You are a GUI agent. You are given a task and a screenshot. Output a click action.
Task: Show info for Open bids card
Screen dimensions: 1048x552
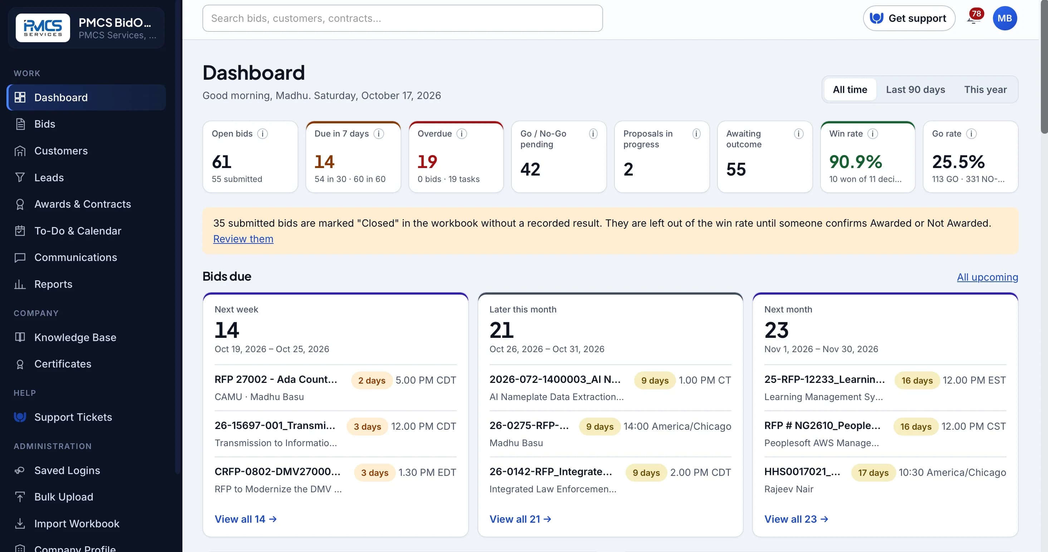coord(263,134)
